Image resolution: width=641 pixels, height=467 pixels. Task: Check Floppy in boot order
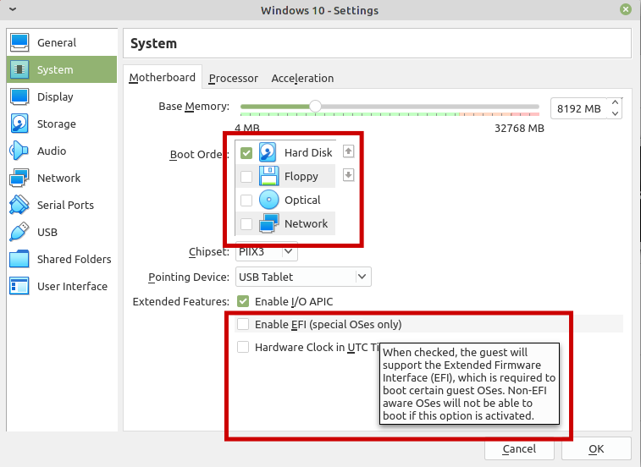pos(246,177)
